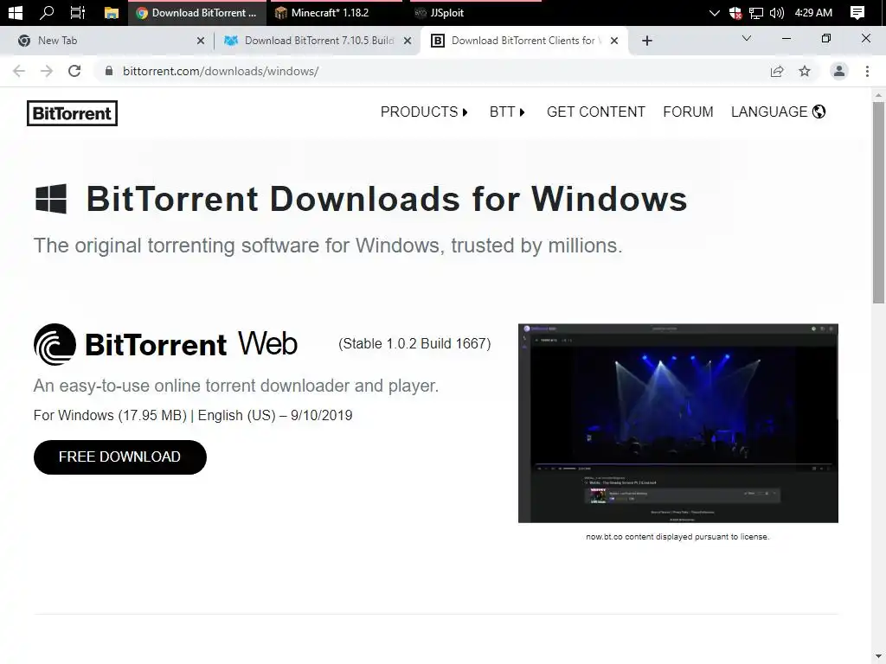Bookmark this page with the star icon
Image resolution: width=886 pixels, height=664 pixels.
[x=805, y=71]
